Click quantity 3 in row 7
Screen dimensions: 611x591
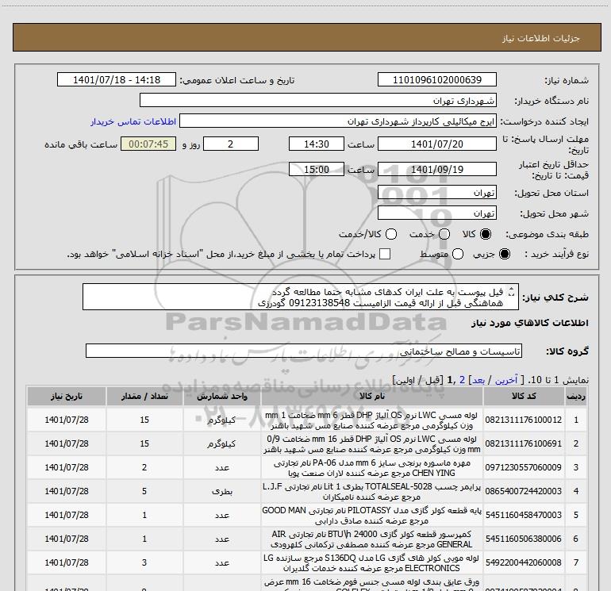pos(144,562)
